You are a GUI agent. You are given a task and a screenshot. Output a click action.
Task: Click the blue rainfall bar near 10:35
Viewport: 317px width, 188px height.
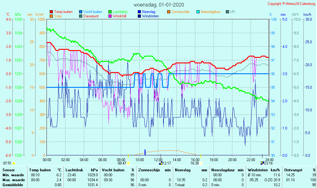pos(145,152)
